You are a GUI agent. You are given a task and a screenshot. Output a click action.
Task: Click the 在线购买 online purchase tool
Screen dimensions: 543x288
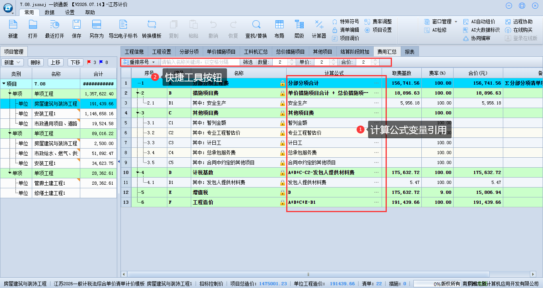point(519,30)
